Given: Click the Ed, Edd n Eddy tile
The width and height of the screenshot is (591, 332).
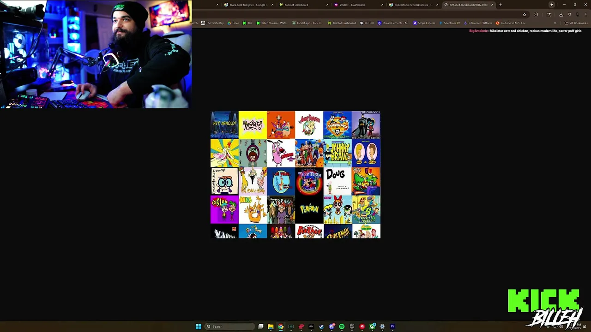Looking at the screenshot, I should pos(253,181).
